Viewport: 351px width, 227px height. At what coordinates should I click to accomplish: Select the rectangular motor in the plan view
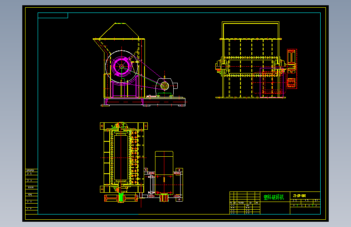[164, 173]
